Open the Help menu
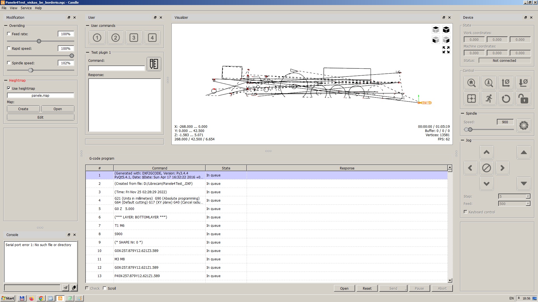The image size is (538, 302). [38, 8]
